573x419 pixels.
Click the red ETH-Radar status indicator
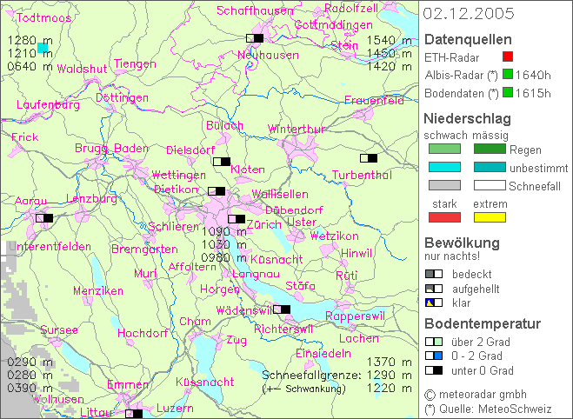[508, 57]
